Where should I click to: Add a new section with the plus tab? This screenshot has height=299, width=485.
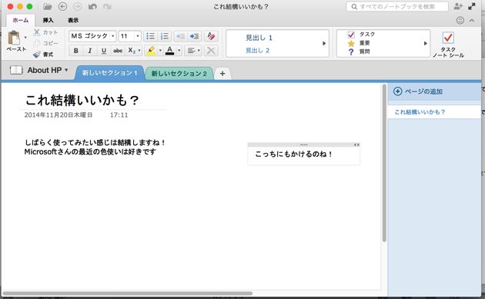tap(222, 74)
